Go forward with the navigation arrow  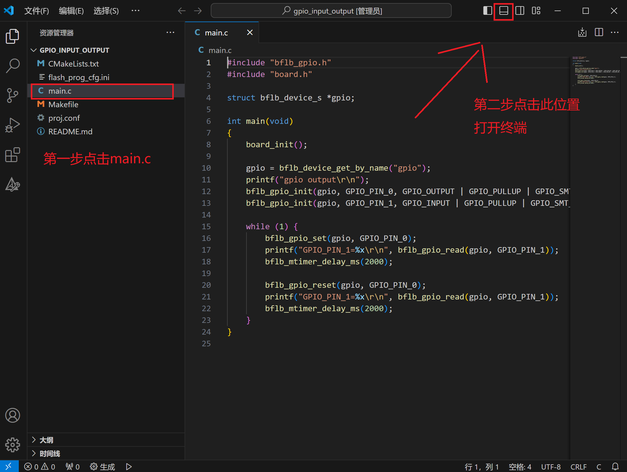(198, 11)
